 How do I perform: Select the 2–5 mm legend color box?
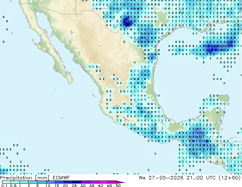[x=33, y=182]
